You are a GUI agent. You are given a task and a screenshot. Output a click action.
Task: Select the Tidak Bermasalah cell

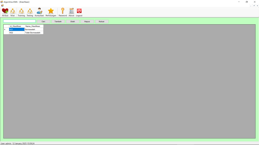tap(34, 33)
